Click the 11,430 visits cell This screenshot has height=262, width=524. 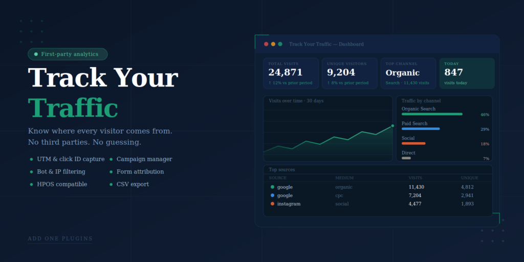pos(417,187)
